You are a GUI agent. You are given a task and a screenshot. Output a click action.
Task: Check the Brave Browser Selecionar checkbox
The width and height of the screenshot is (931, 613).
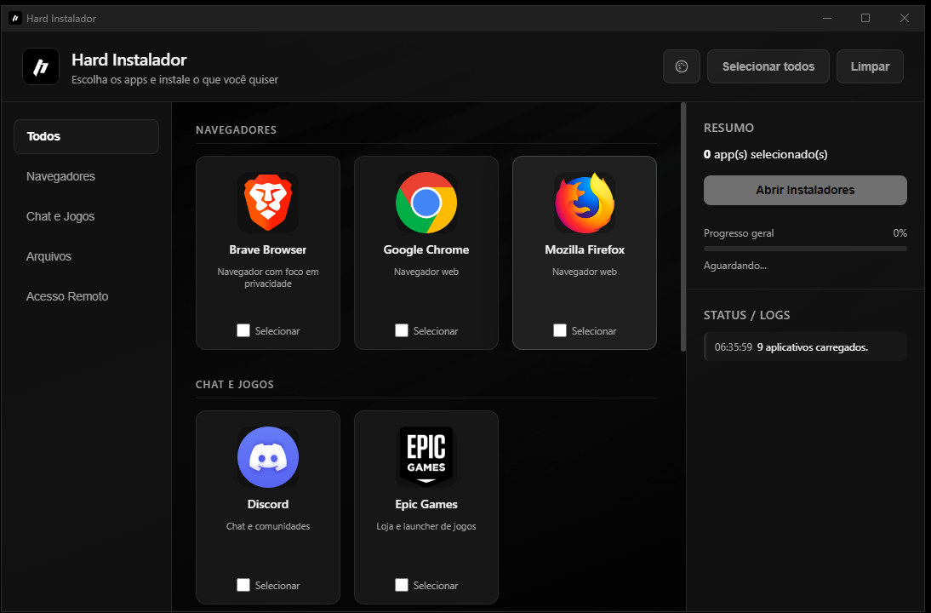[x=243, y=330]
